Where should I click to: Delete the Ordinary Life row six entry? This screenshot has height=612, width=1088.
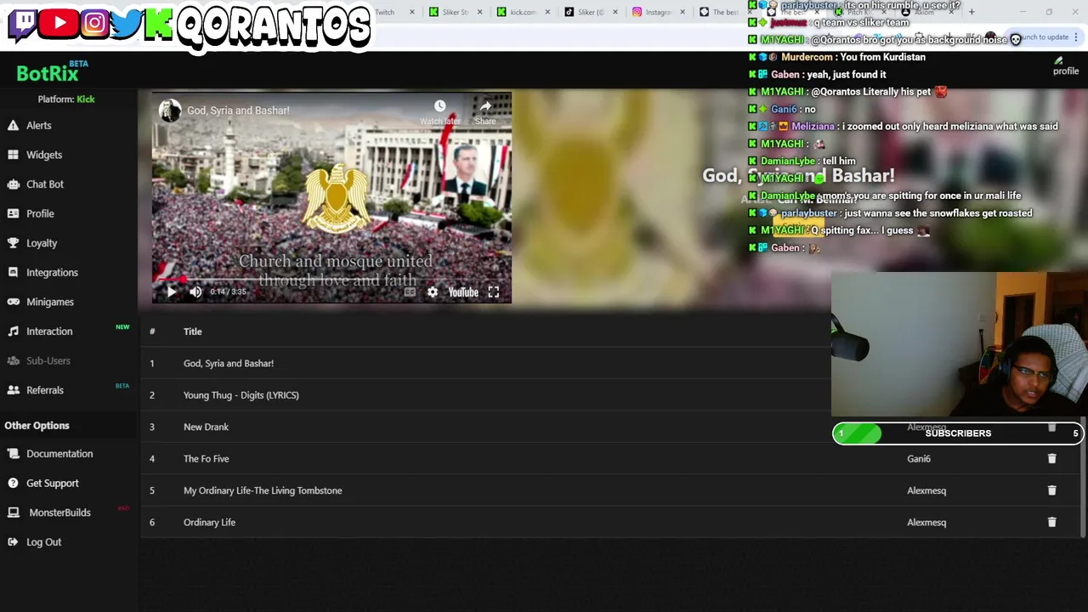coord(1051,522)
